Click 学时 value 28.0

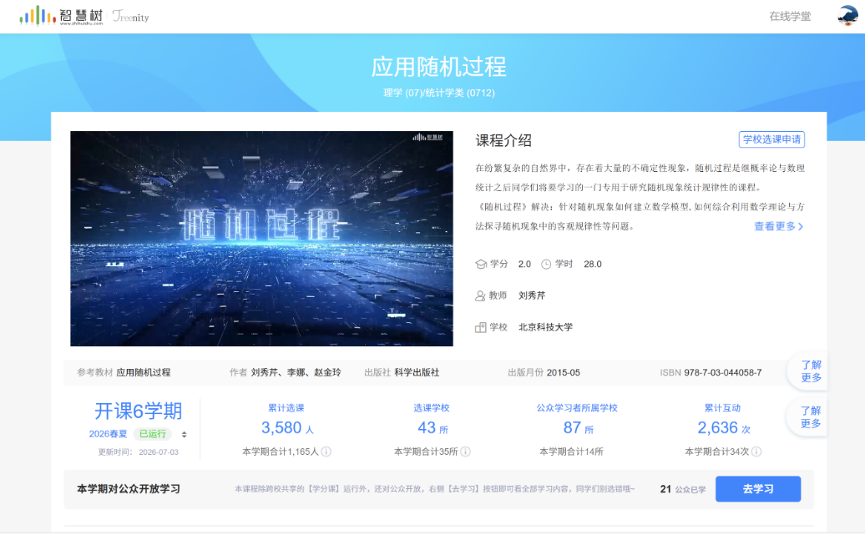point(593,265)
